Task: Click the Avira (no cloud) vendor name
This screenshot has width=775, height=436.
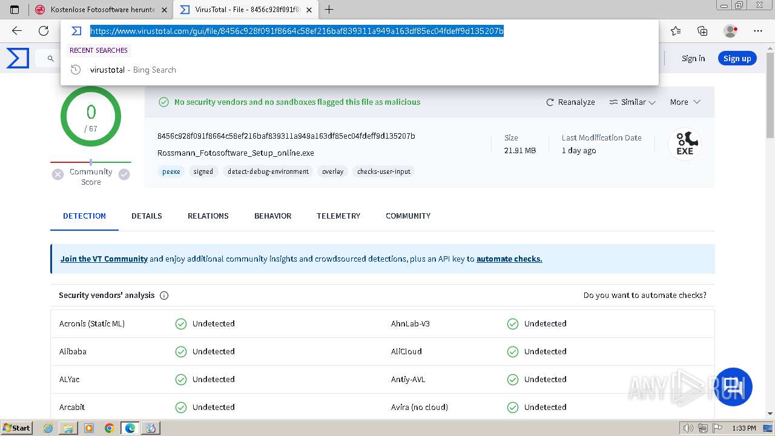Action: tap(420, 408)
